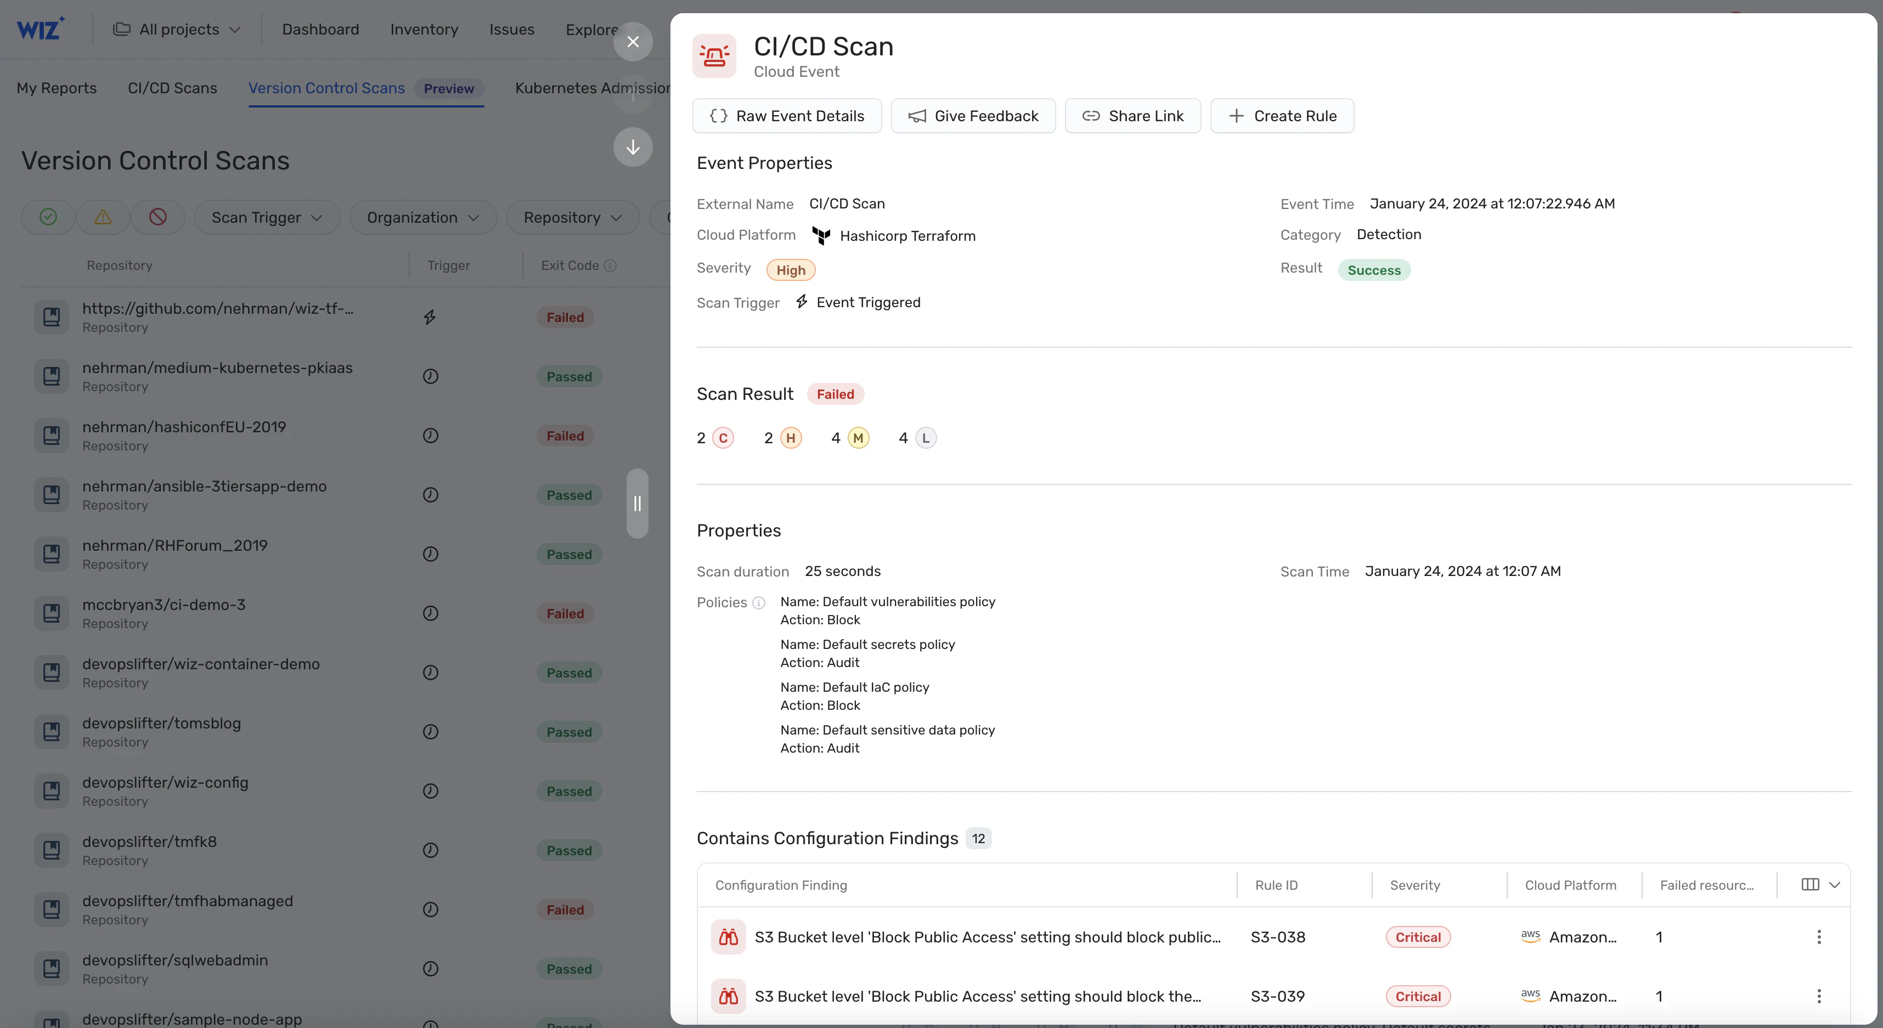Click the Exit Code info icon
Image resolution: width=1883 pixels, height=1028 pixels.
tap(610, 265)
